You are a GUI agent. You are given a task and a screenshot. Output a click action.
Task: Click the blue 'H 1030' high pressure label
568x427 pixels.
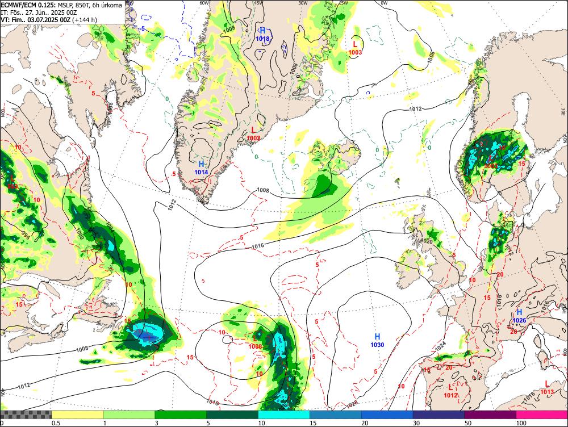click(x=377, y=341)
